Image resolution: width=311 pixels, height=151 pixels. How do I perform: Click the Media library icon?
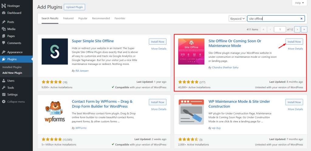(4, 29)
